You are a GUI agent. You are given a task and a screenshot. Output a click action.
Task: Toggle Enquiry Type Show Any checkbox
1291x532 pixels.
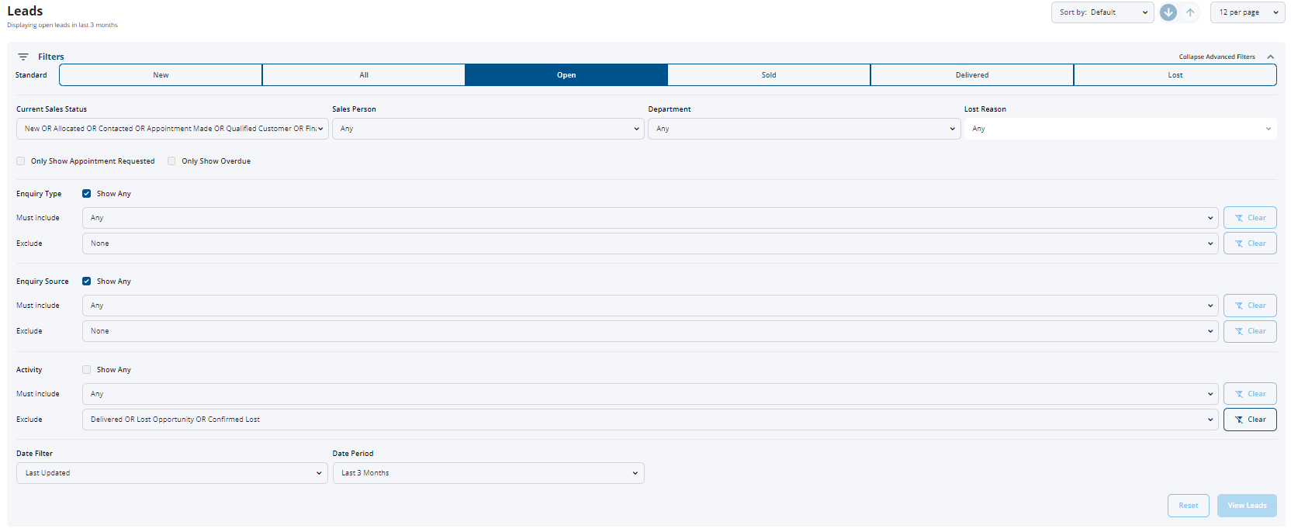coord(86,194)
